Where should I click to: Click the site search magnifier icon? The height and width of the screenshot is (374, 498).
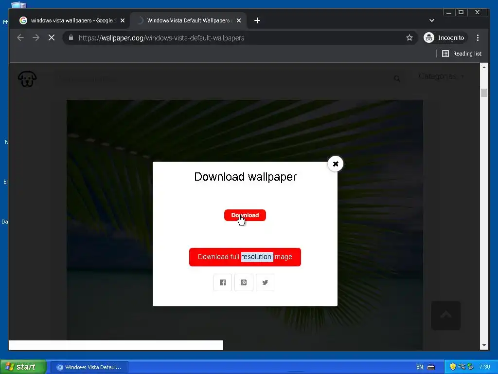397,78
